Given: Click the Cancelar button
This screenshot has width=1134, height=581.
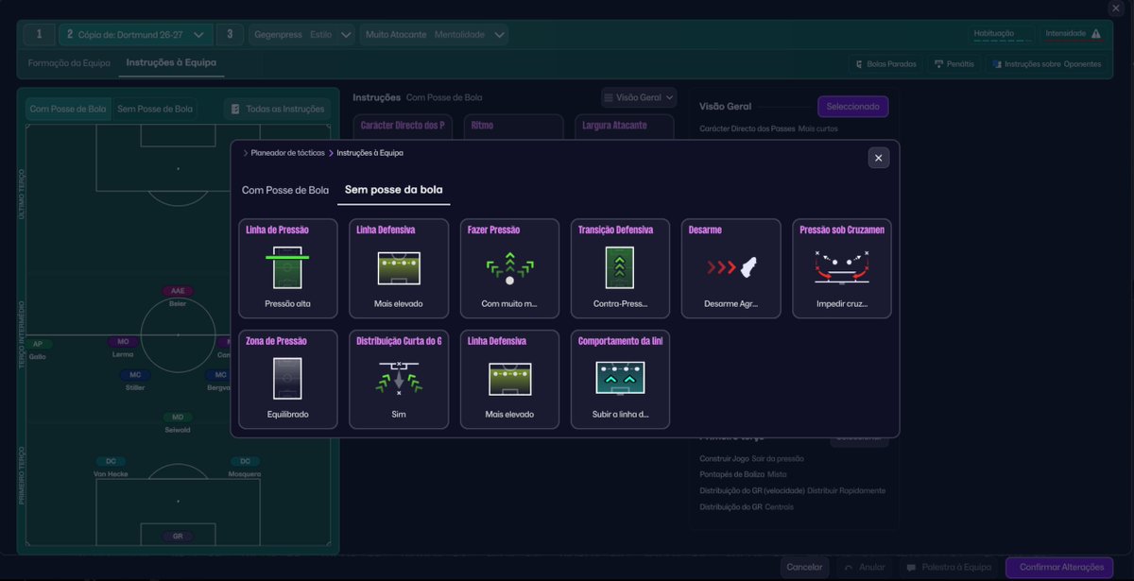Looking at the screenshot, I should click(x=805, y=568).
